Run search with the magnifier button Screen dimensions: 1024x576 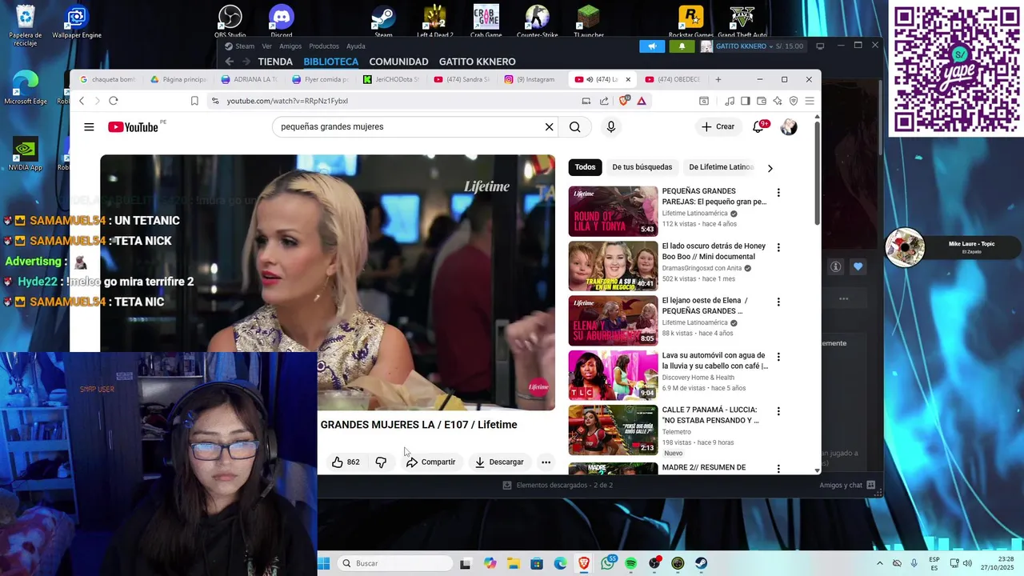[574, 126]
